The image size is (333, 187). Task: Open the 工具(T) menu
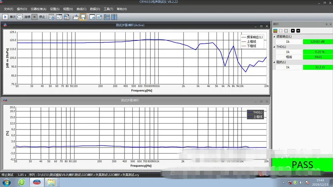coord(108,9)
